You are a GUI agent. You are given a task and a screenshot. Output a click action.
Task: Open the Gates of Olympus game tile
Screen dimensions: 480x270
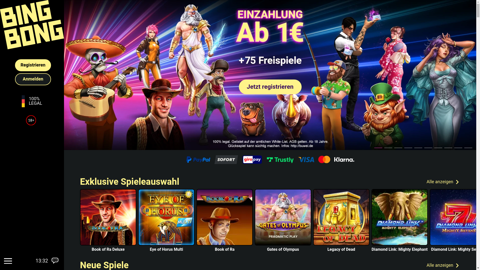pos(283,217)
